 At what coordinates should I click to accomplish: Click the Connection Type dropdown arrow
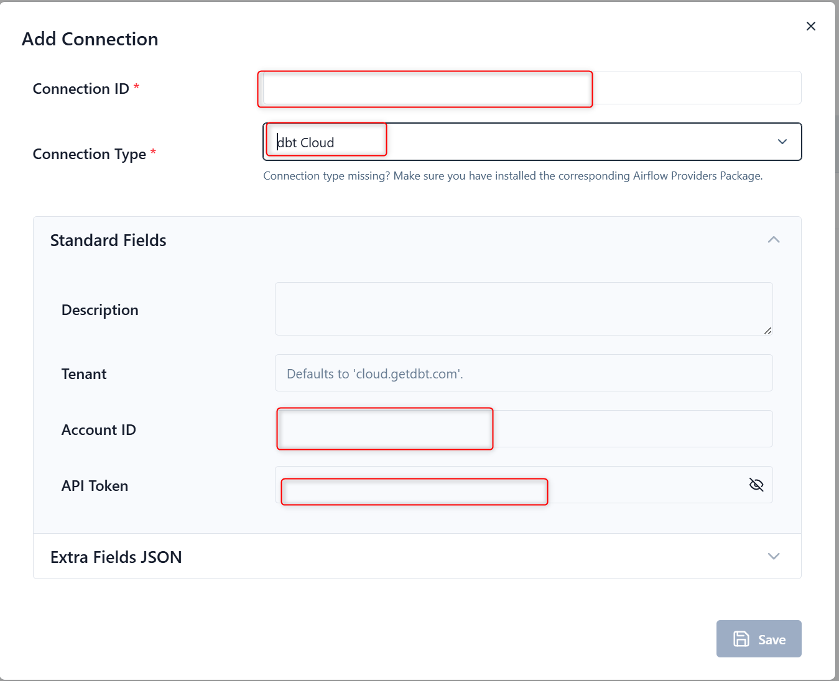tap(782, 142)
